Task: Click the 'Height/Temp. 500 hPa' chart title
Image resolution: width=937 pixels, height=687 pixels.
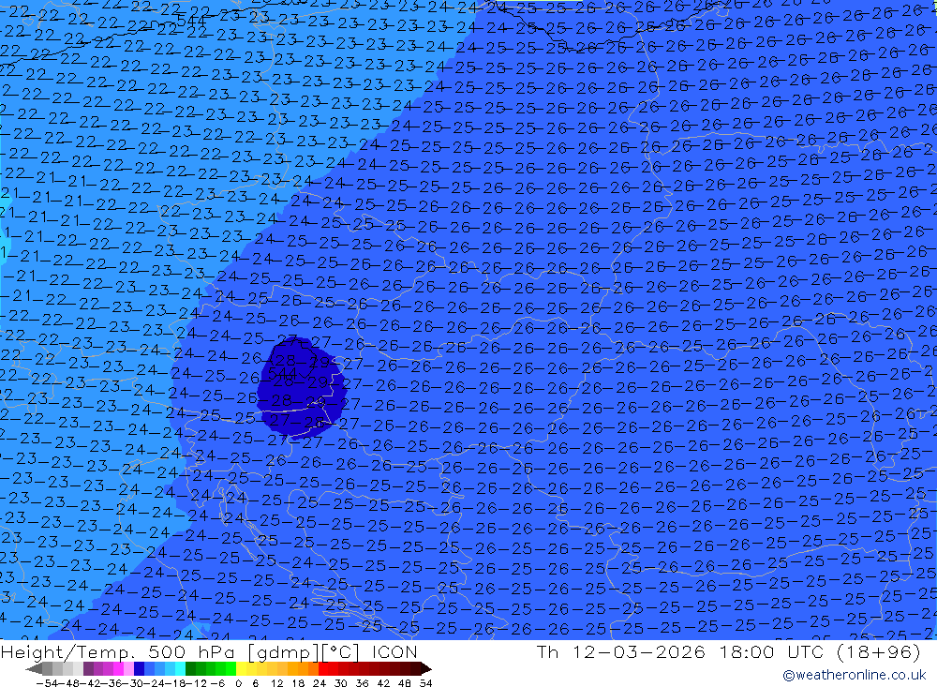Action: click(x=120, y=651)
